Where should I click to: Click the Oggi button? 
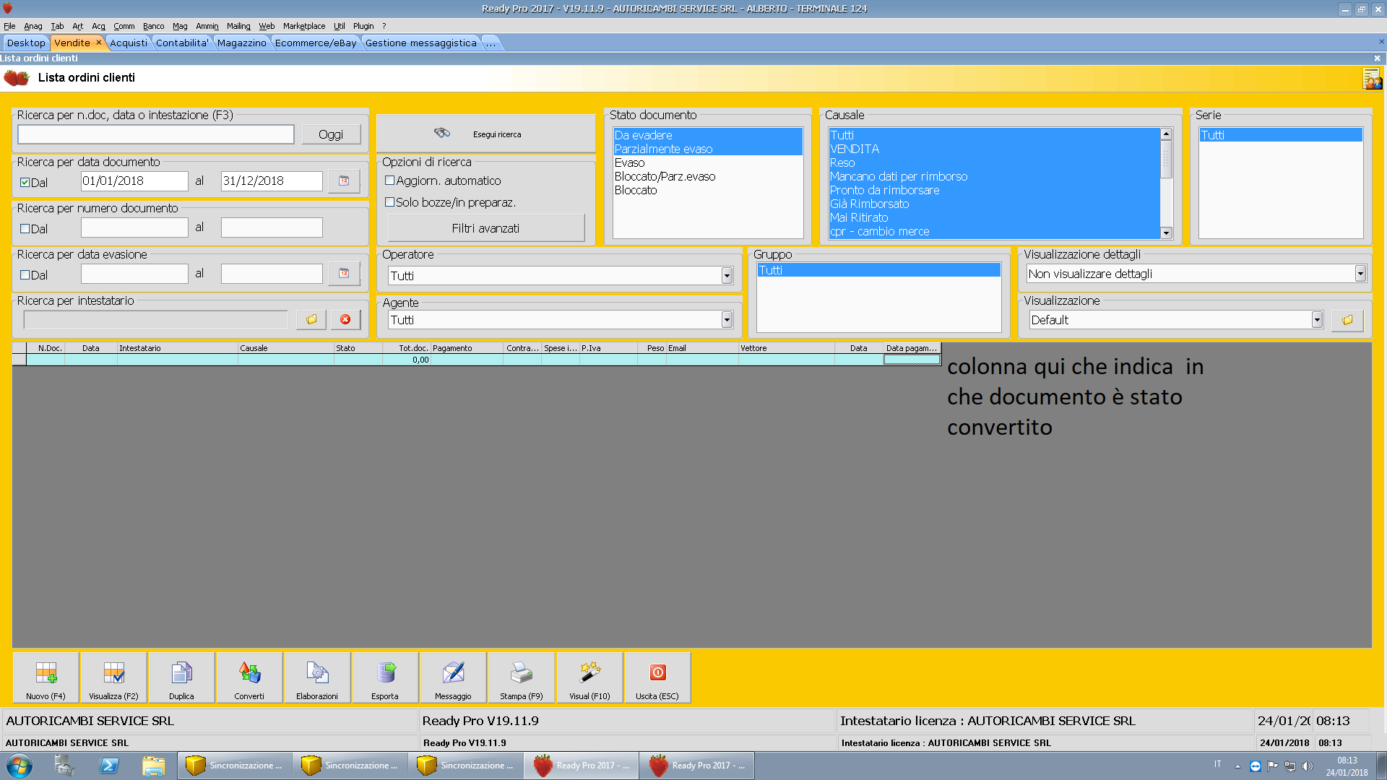(x=331, y=134)
